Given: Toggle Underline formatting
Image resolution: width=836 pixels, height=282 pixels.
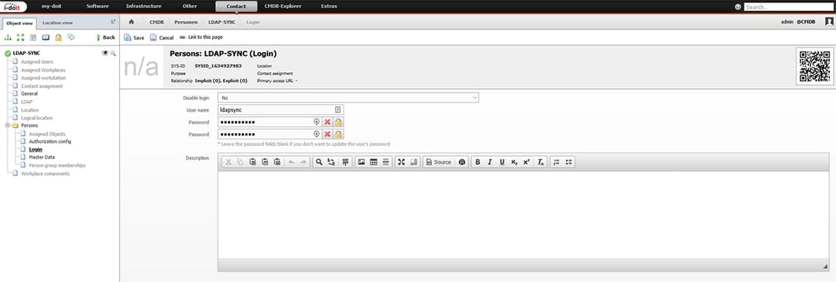Looking at the screenshot, I should coord(502,162).
